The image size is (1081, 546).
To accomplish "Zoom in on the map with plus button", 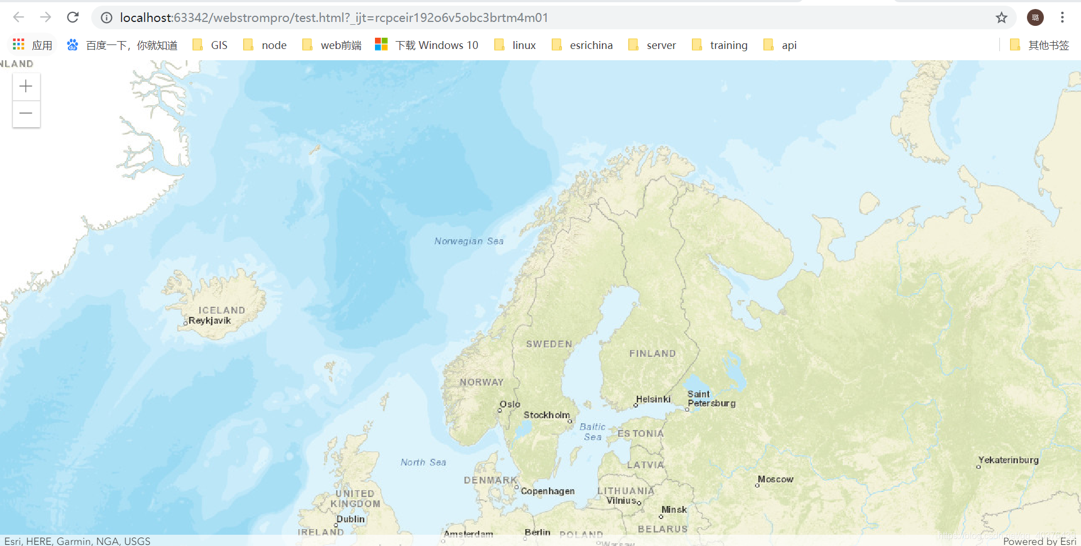I will click(x=26, y=86).
